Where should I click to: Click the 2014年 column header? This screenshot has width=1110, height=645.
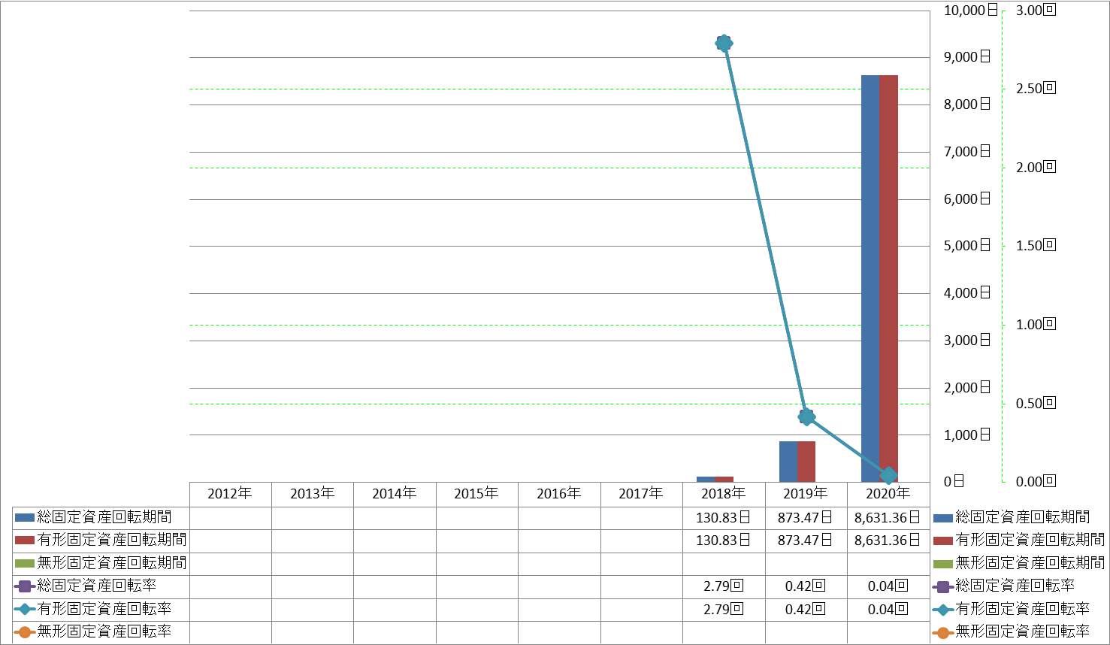(x=395, y=494)
